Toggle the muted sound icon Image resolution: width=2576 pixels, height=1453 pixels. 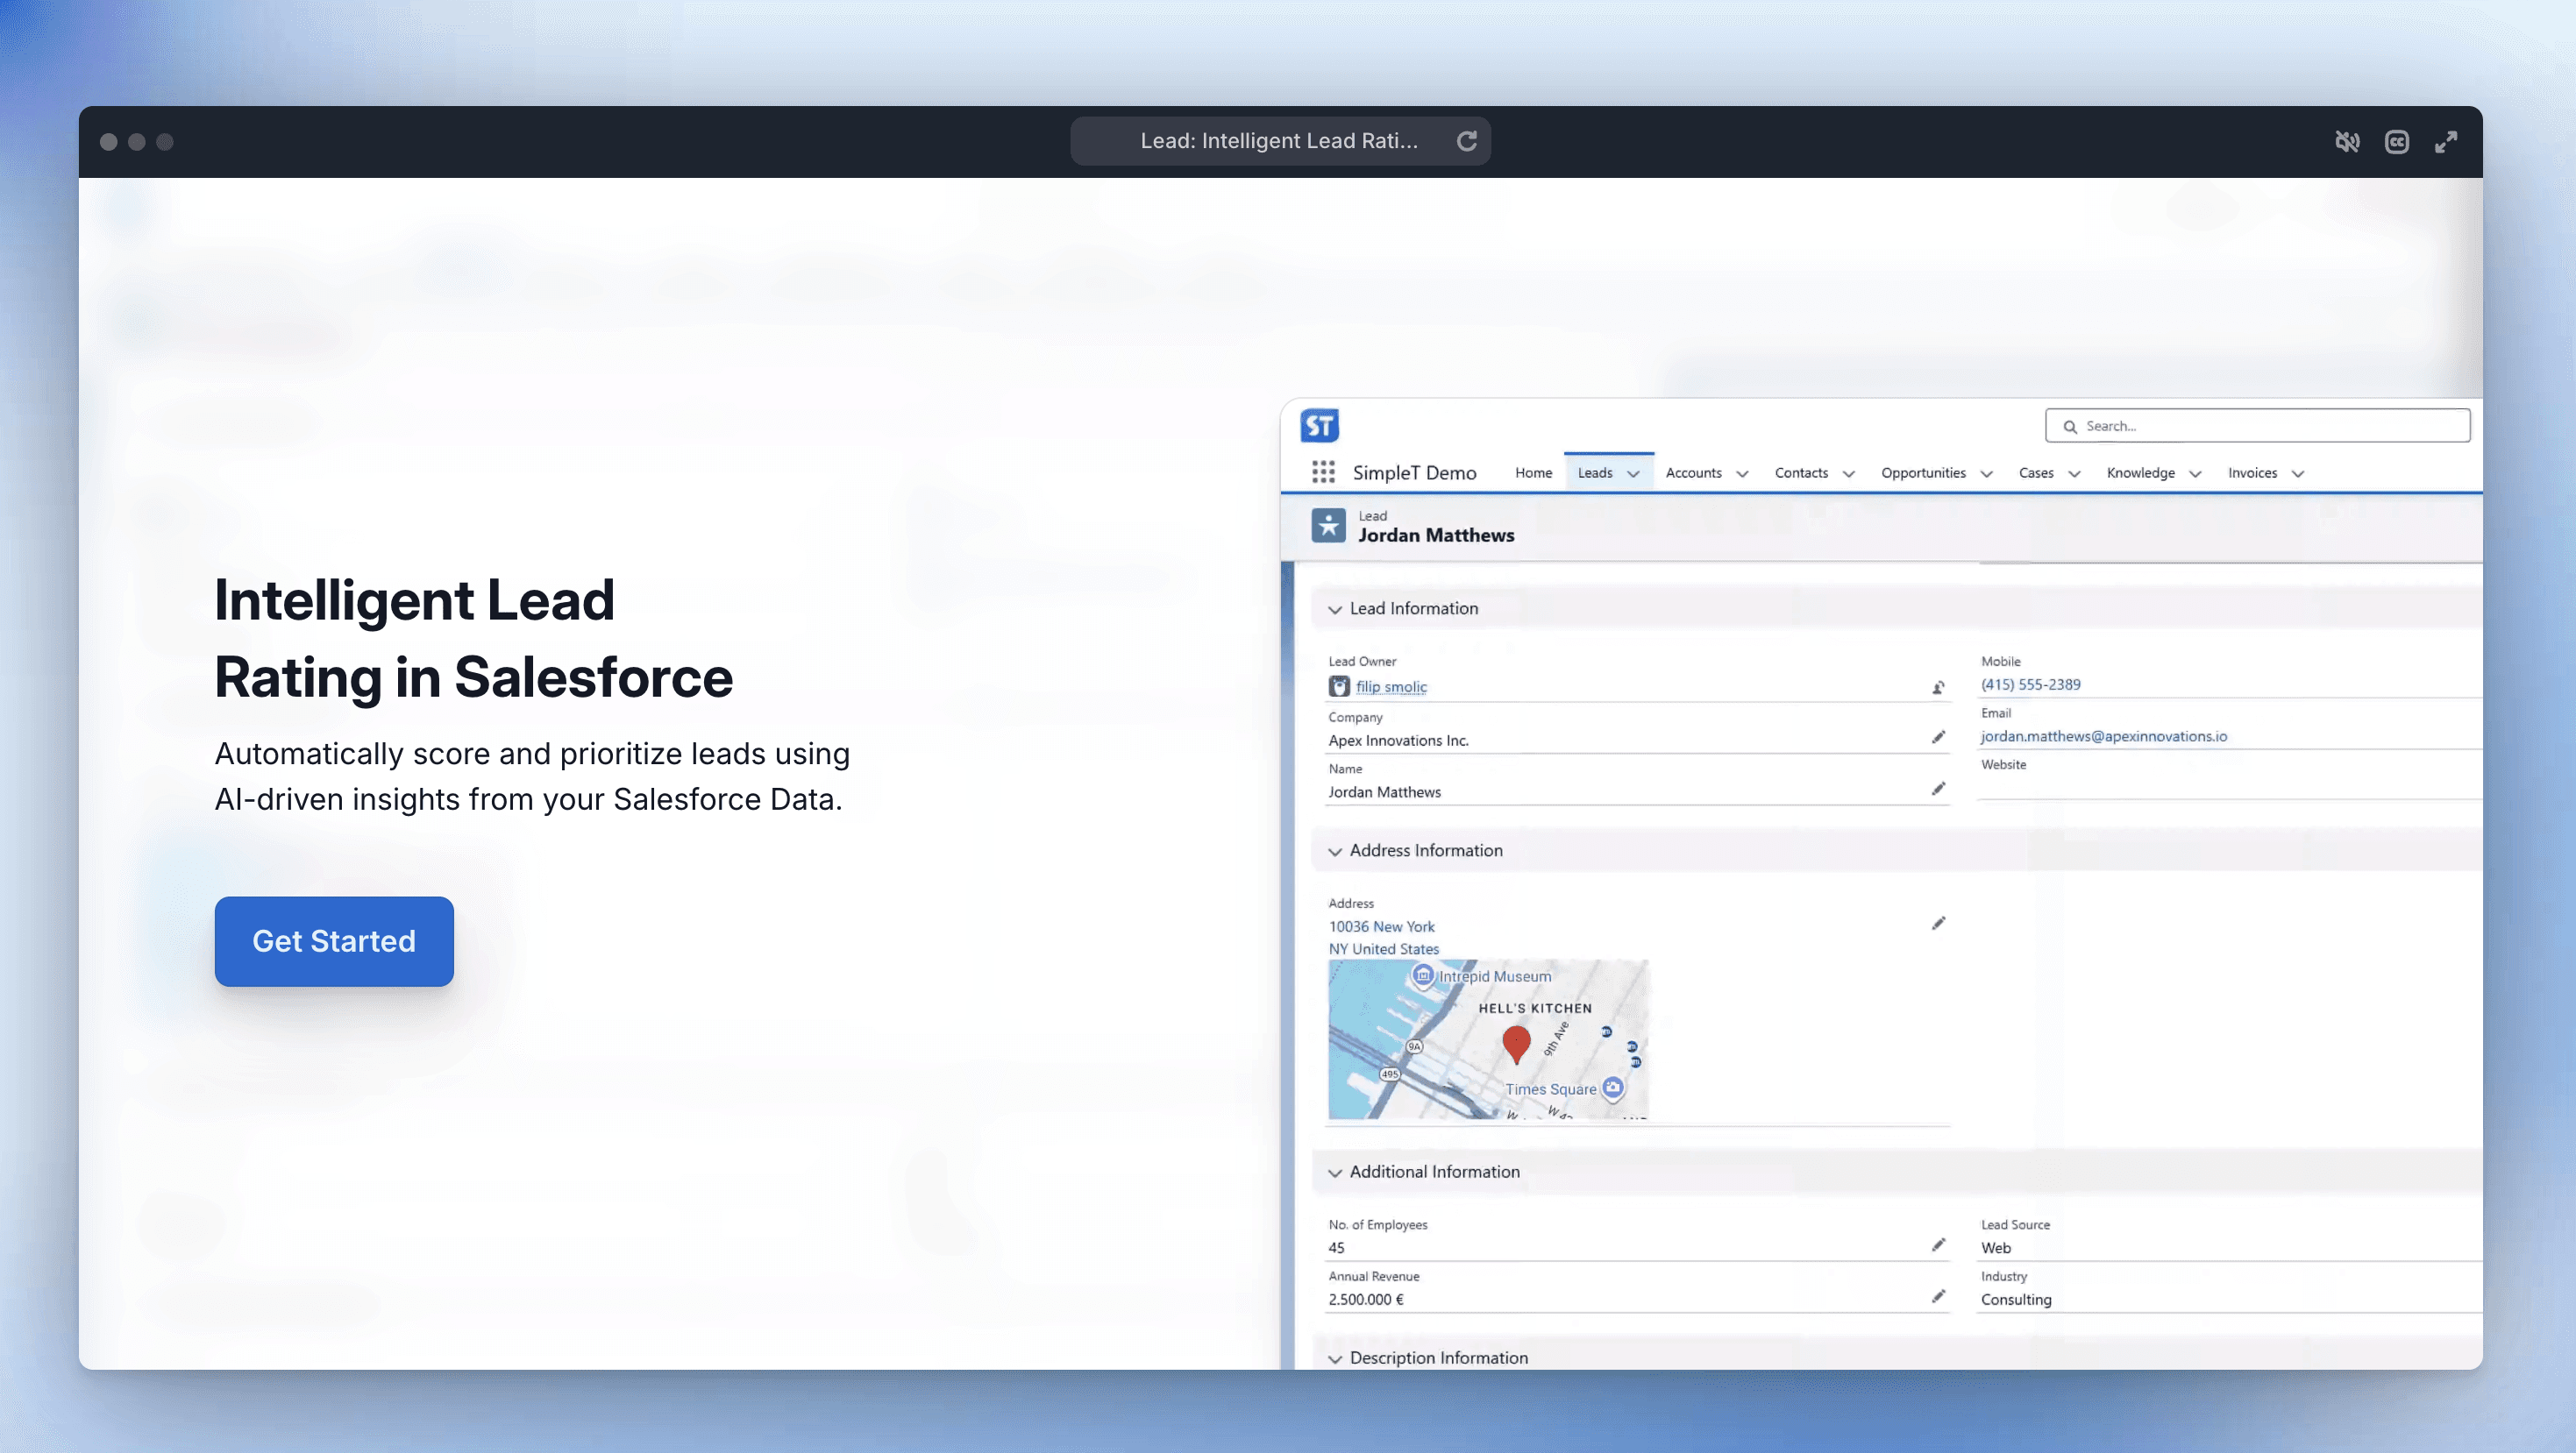click(2347, 142)
